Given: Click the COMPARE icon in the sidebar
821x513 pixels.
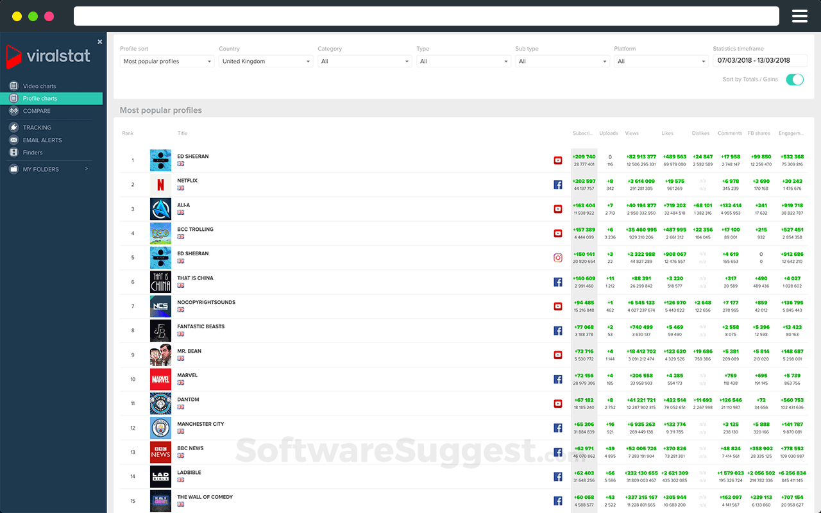Looking at the screenshot, I should (14, 110).
